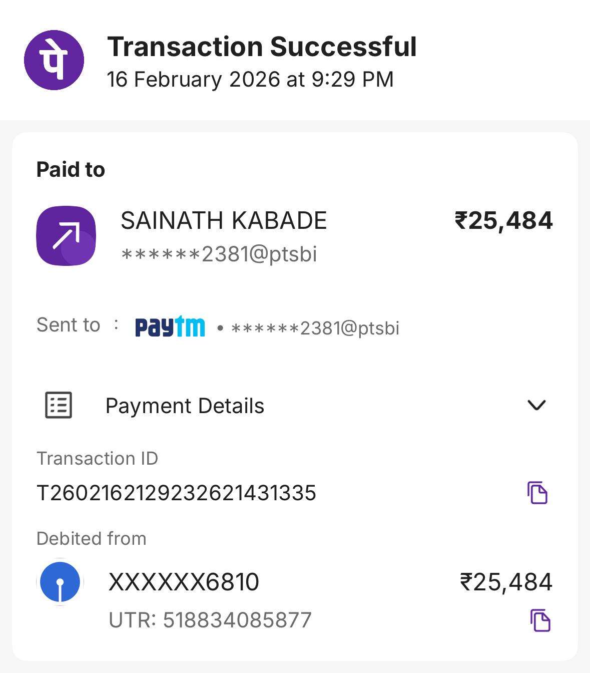This screenshot has height=673, width=590.
Task: Click the Debited from label
Action: 92,539
